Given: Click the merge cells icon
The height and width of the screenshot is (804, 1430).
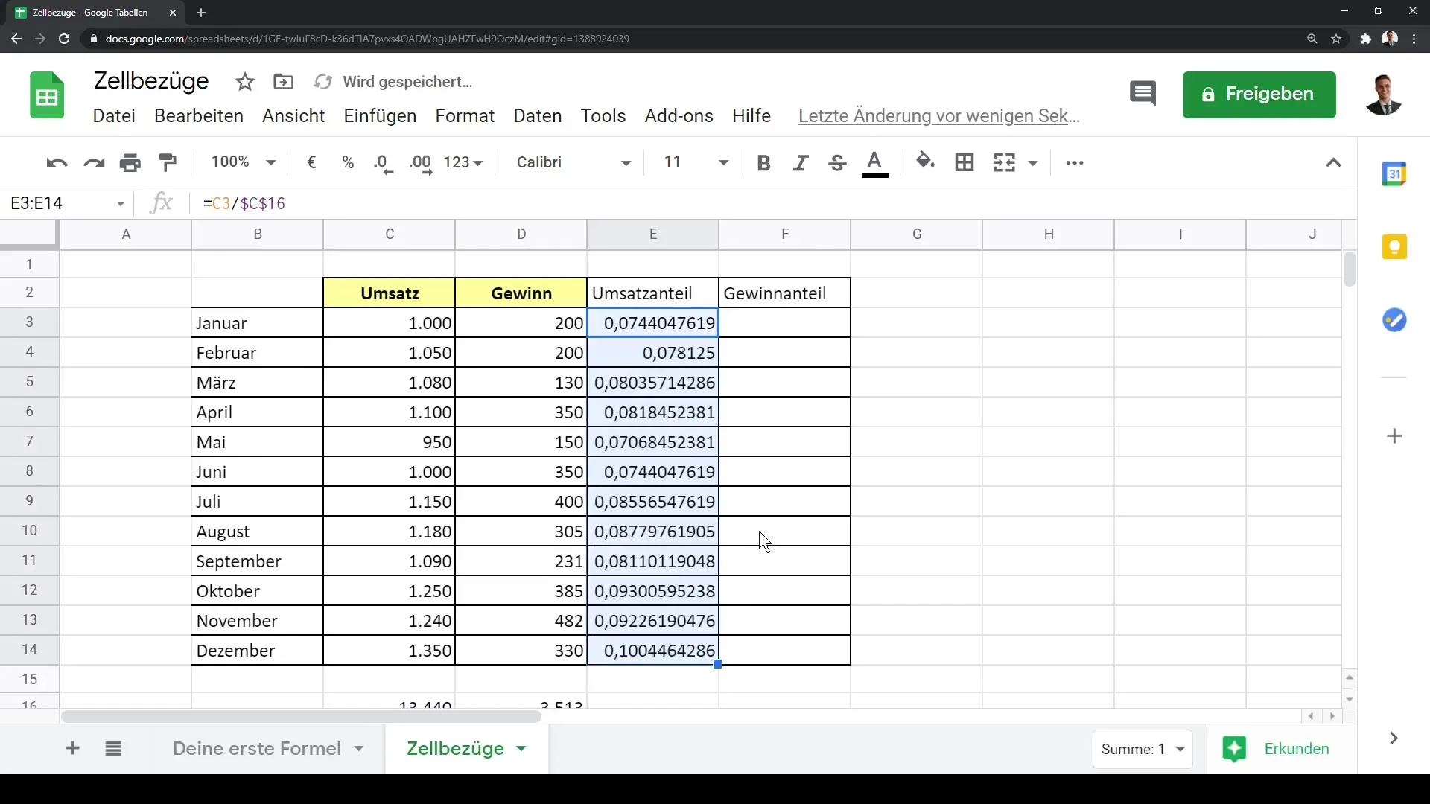Looking at the screenshot, I should pyautogui.click(x=1004, y=162).
